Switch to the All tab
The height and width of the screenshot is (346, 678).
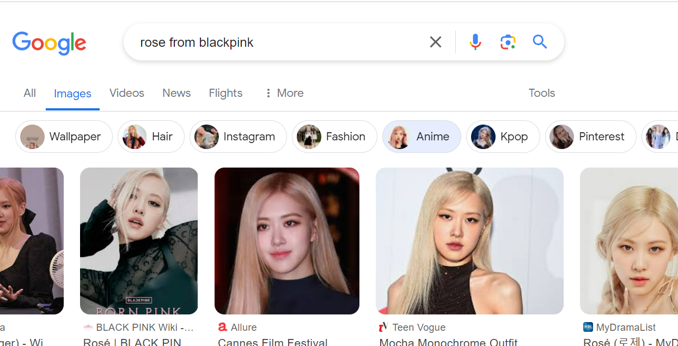(30, 93)
